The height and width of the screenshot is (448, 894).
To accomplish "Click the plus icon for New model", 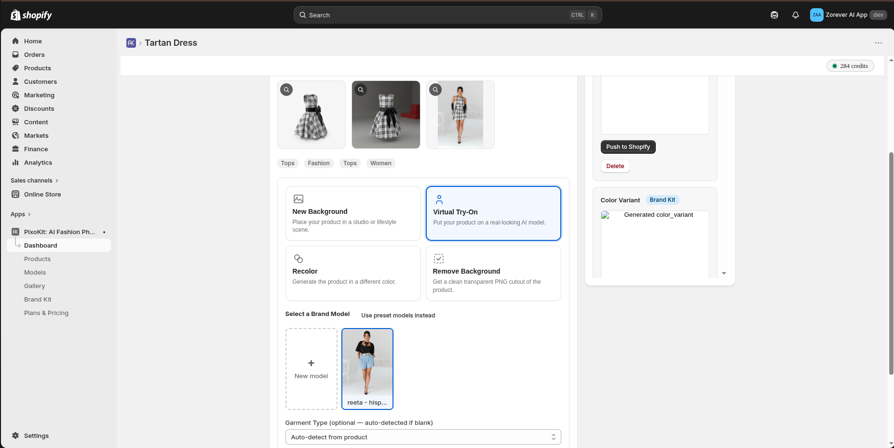I will pyautogui.click(x=311, y=363).
